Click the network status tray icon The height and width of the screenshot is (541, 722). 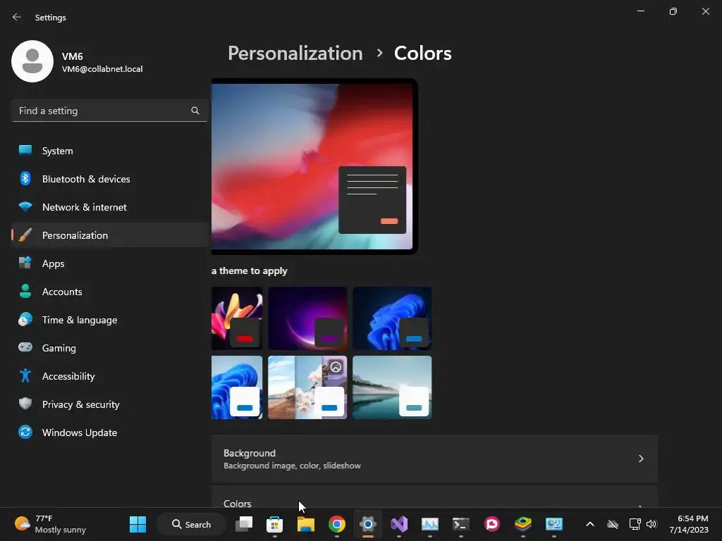[635, 524]
